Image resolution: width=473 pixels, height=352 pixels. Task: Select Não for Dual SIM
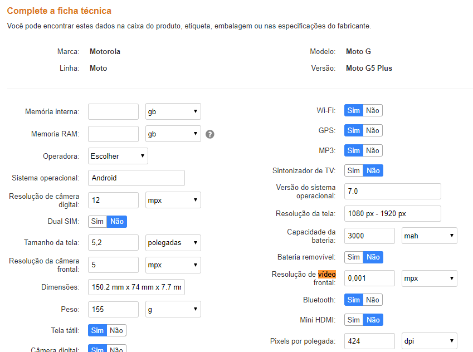point(117,222)
